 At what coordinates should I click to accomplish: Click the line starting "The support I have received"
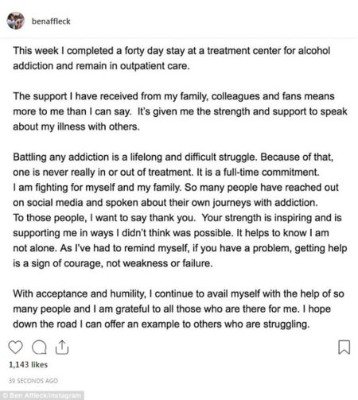(x=173, y=96)
